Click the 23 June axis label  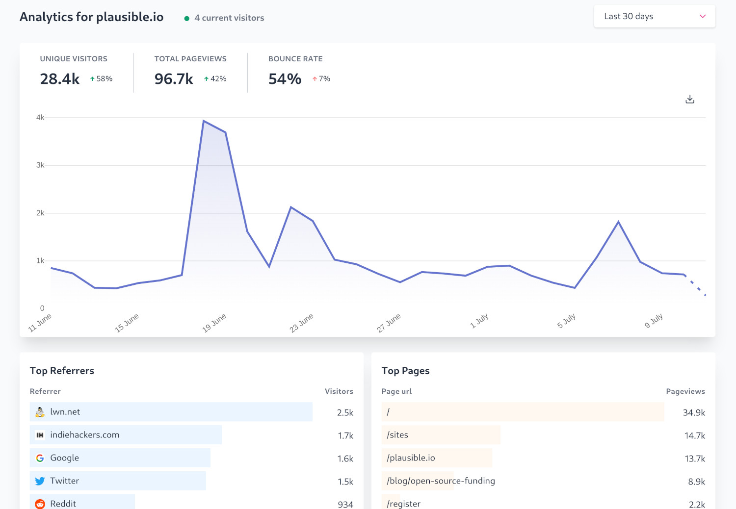(302, 323)
